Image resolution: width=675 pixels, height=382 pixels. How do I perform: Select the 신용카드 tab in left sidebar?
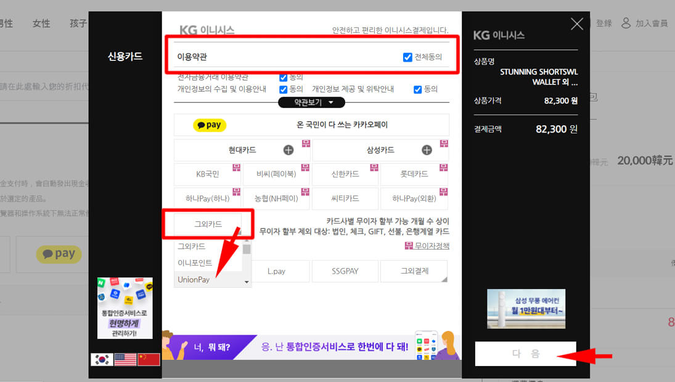click(x=125, y=56)
